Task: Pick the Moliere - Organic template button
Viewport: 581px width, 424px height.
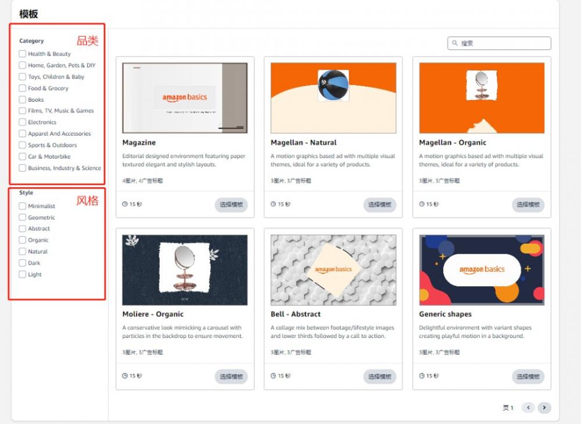Action: click(231, 376)
